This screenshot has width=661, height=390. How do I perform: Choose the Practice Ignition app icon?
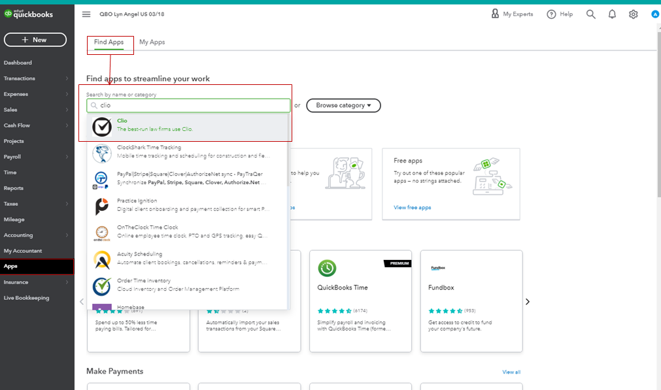tap(101, 204)
